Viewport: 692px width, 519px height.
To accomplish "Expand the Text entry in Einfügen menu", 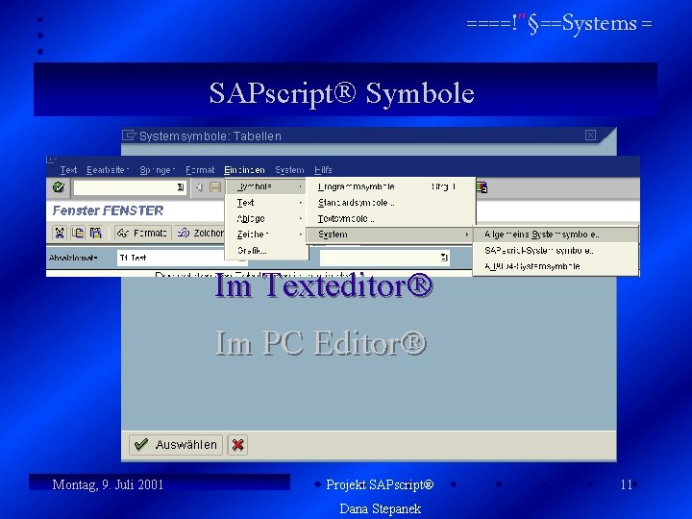I will [266, 203].
